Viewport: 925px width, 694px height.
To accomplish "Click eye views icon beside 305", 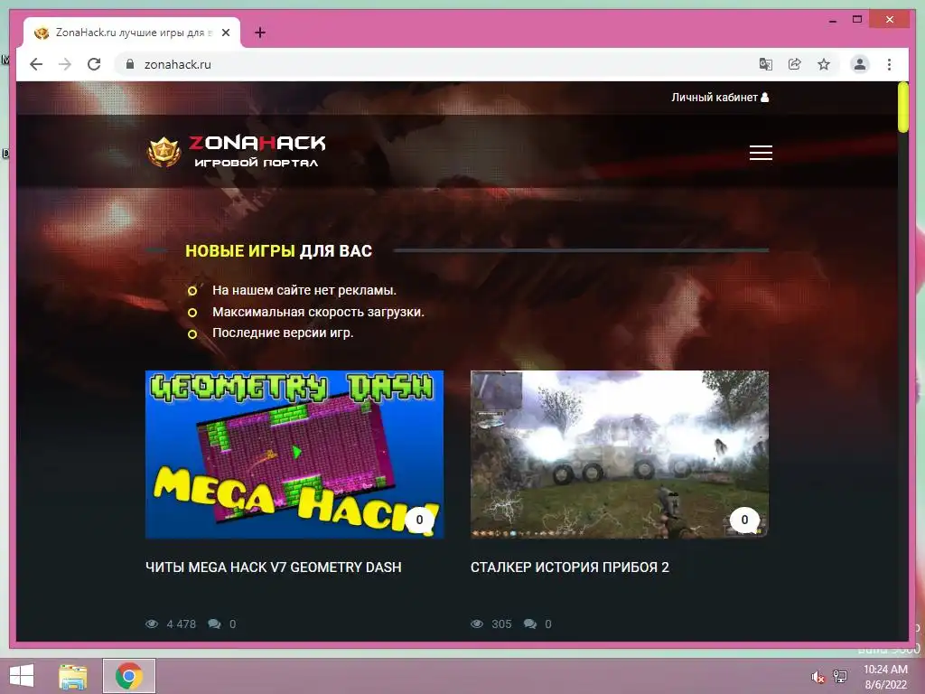I will pyautogui.click(x=477, y=624).
